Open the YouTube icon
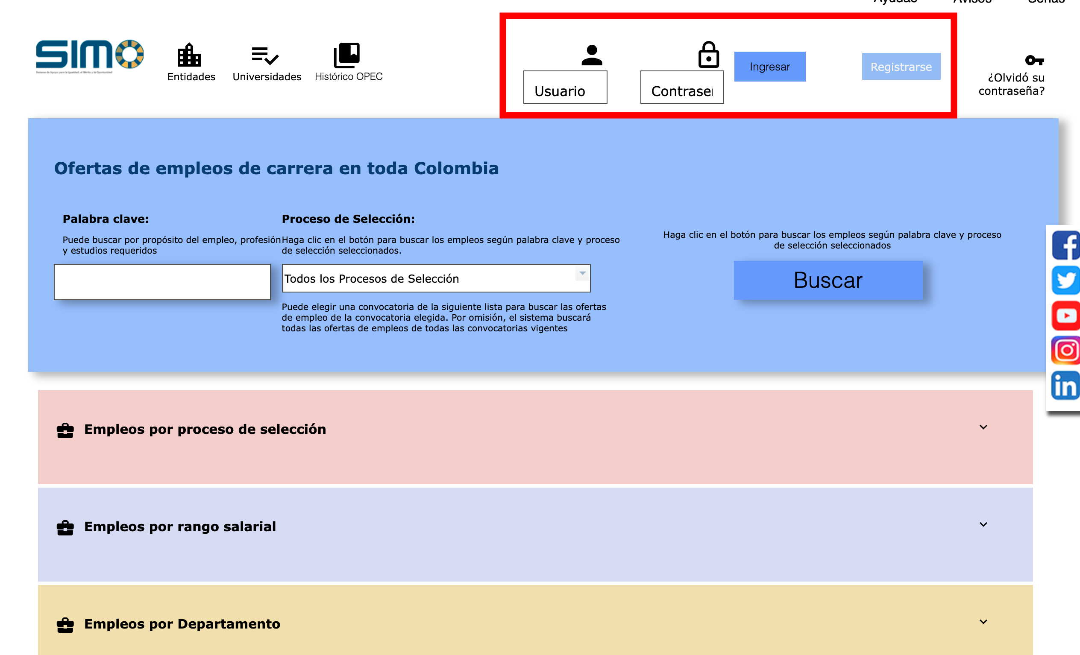Screen dimensions: 1080x655 (1065, 316)
